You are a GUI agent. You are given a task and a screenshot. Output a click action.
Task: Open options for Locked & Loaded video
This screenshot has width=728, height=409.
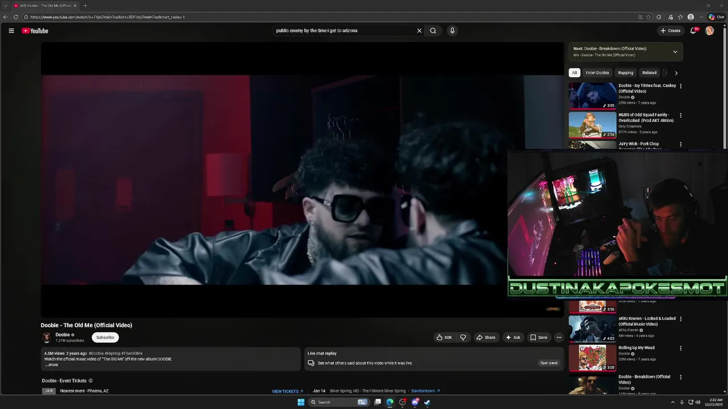[x=680, y=319]
